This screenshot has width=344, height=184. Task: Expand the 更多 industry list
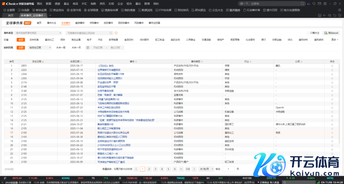(x=334, y=40)
